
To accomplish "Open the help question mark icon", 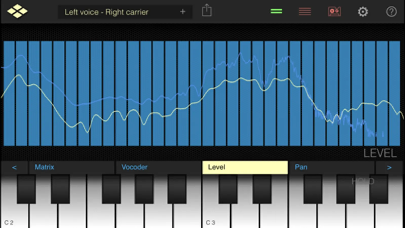I will [x=391, y=12].
